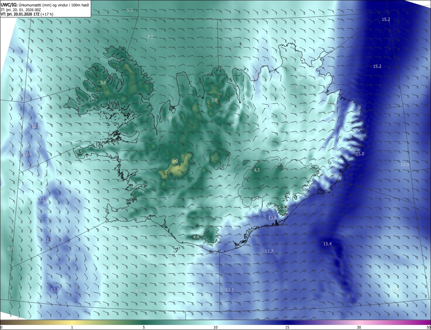Click the colorbar tick label 30

point(359,327)
